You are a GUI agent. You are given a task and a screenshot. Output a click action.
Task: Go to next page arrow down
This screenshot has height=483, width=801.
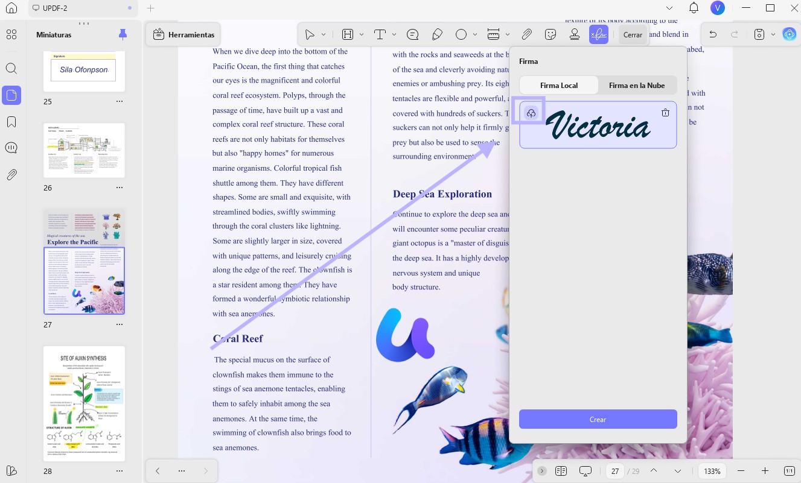[x=678, y=471]
